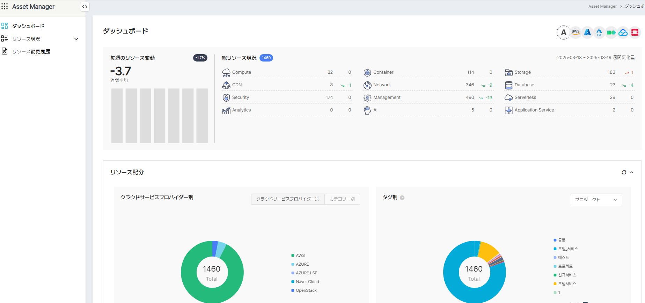The height and width of the screenshot is (303, 645).
Task: Click the Container category icon
Action: point(367,73)
